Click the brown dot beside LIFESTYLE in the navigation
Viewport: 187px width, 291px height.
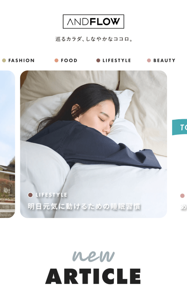(98, 60)
